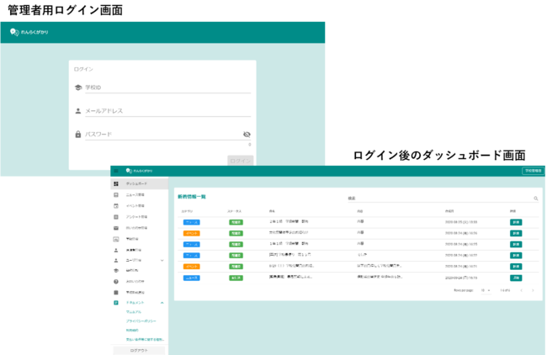Click the search magnifier icon

click(x=536, y=199)
